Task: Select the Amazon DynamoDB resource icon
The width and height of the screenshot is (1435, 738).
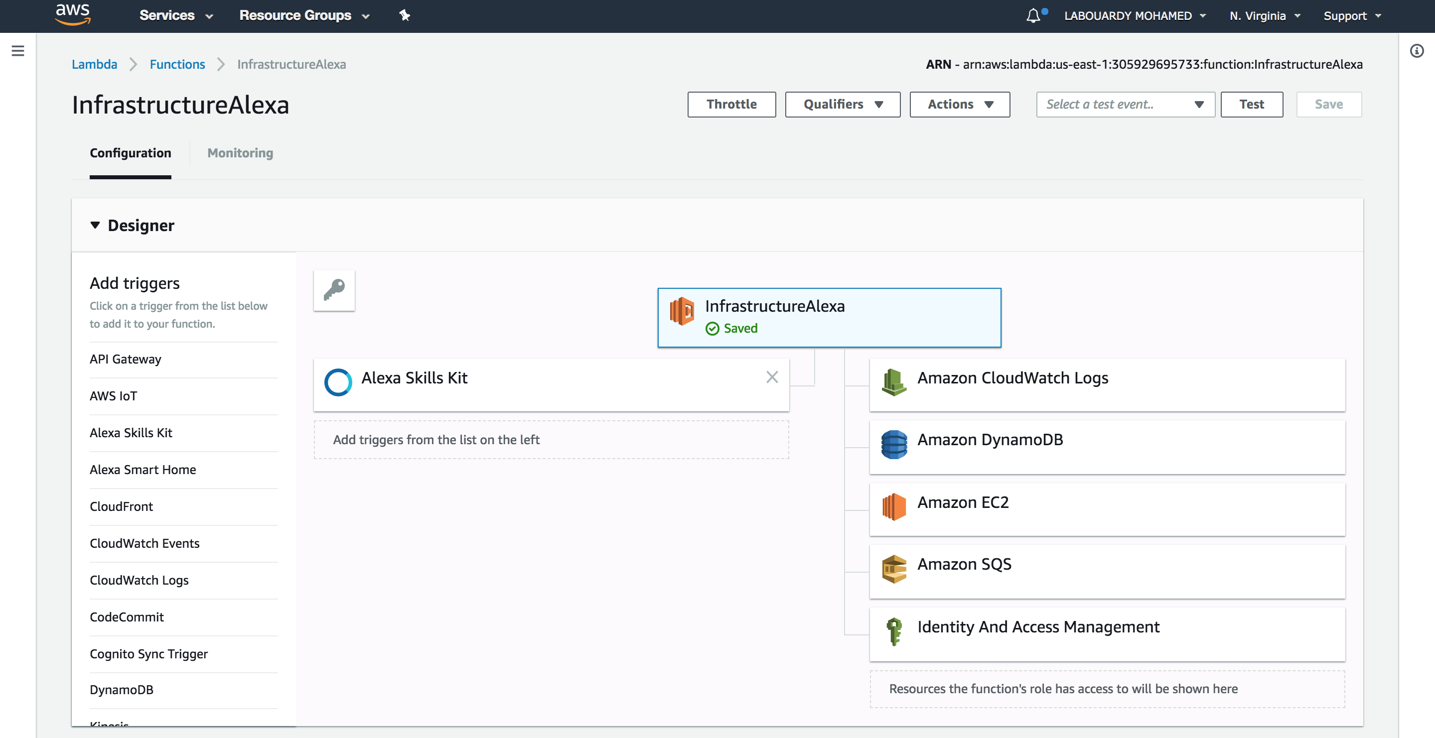Action: click(x=894, y=444)
